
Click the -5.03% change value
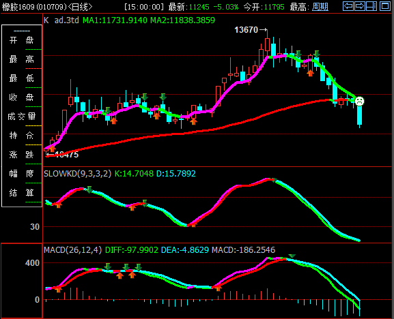[225, 7]
